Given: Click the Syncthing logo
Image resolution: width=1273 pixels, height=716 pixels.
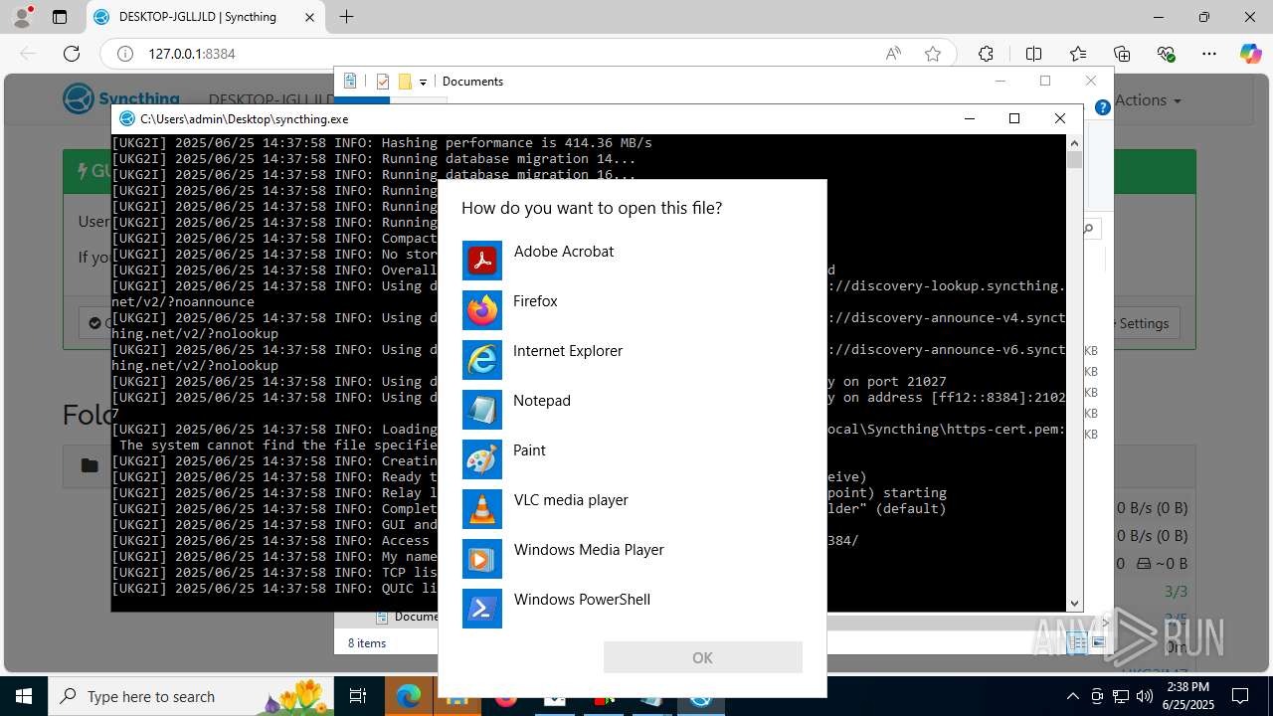Looking at the screenshot, I should point(121,99).
